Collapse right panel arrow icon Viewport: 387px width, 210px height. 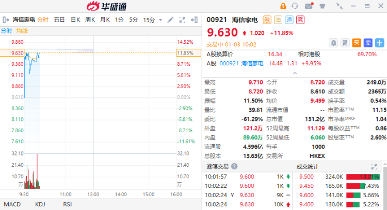tap(194, 20)
